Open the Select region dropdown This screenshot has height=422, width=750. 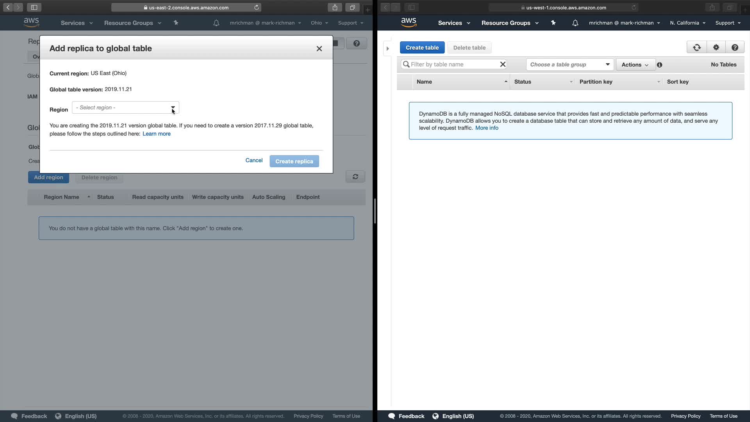[125, 107]
